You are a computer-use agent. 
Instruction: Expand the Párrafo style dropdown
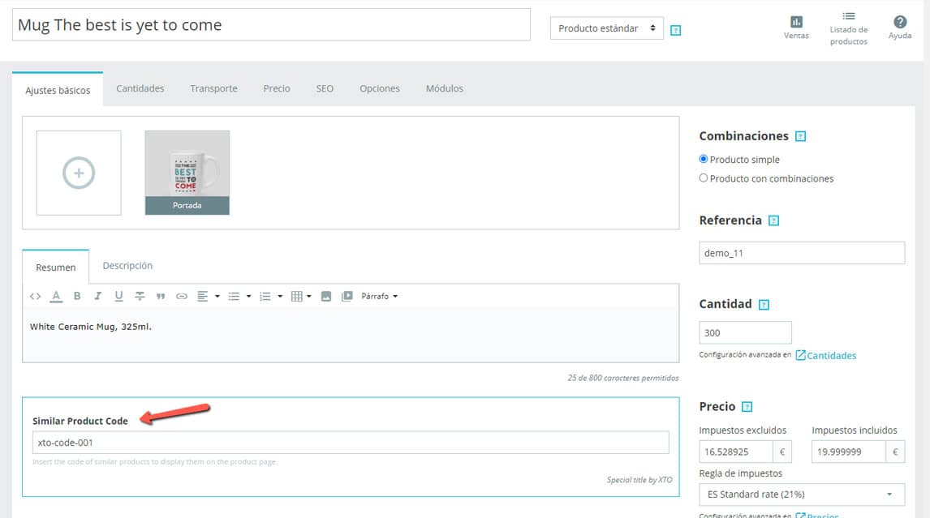pyautogui.click(x=377, y=296)
